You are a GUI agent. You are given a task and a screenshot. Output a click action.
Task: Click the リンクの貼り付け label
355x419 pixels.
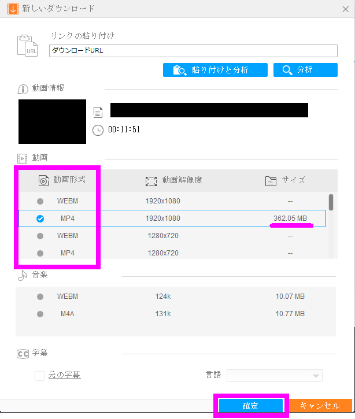(83, 36)
